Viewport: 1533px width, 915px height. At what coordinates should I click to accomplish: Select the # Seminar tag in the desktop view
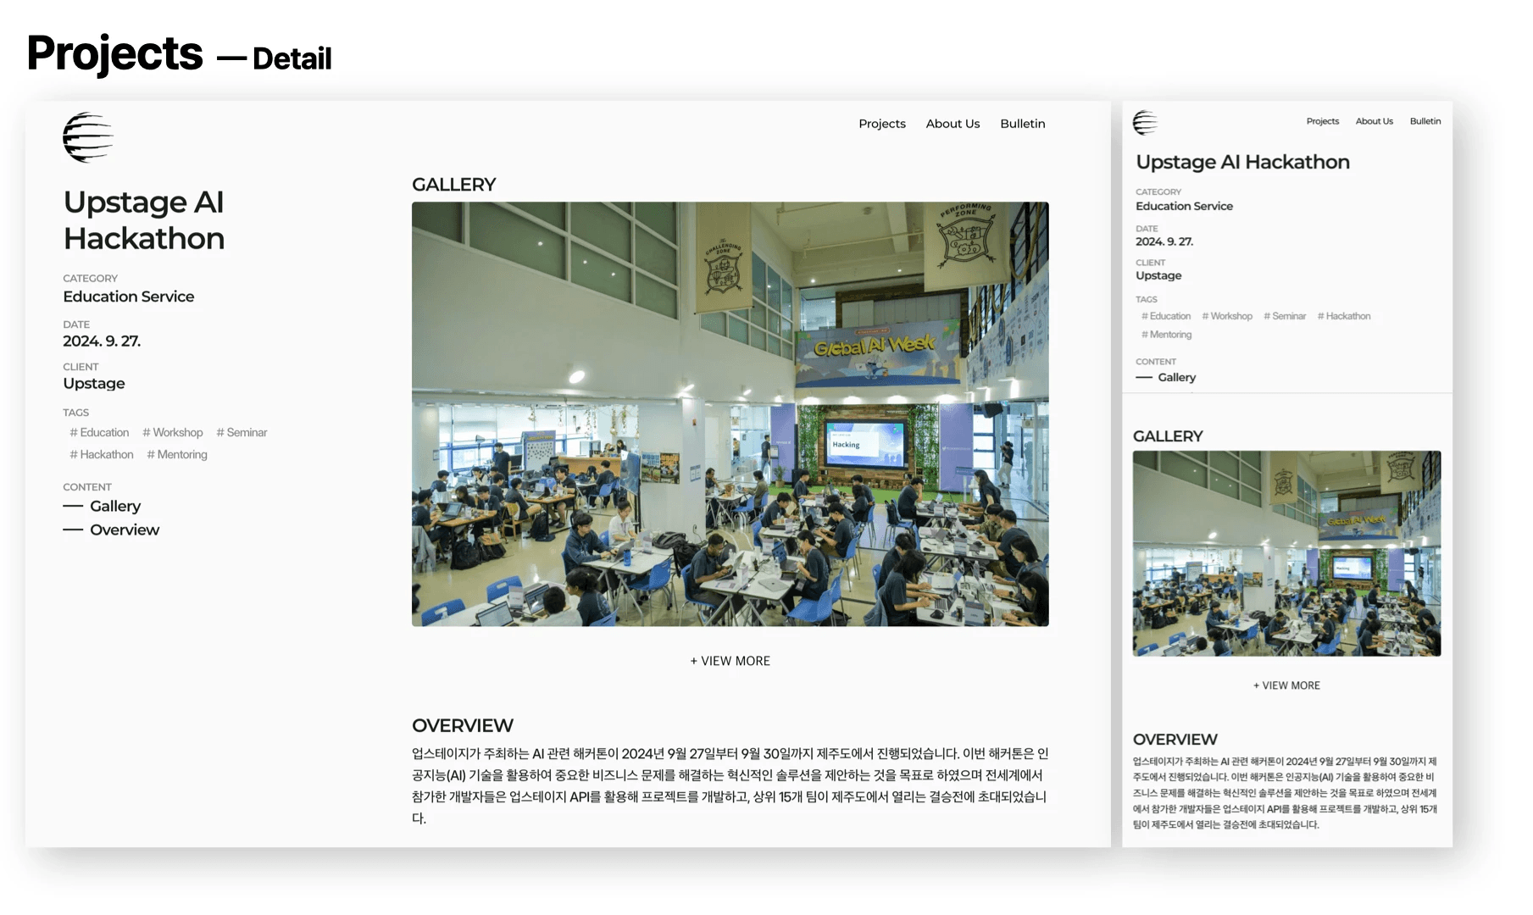click(242, 432)
